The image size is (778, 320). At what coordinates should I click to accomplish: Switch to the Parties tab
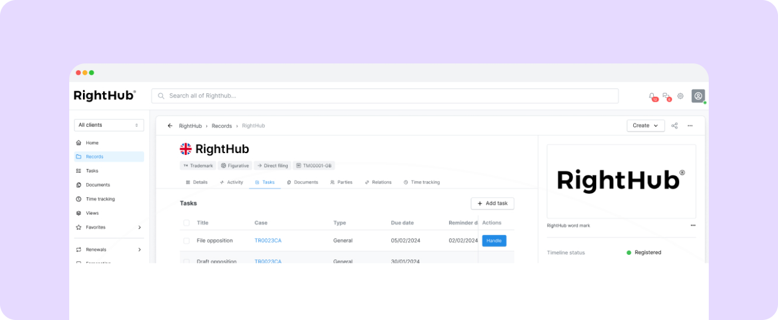pos(341,182)
